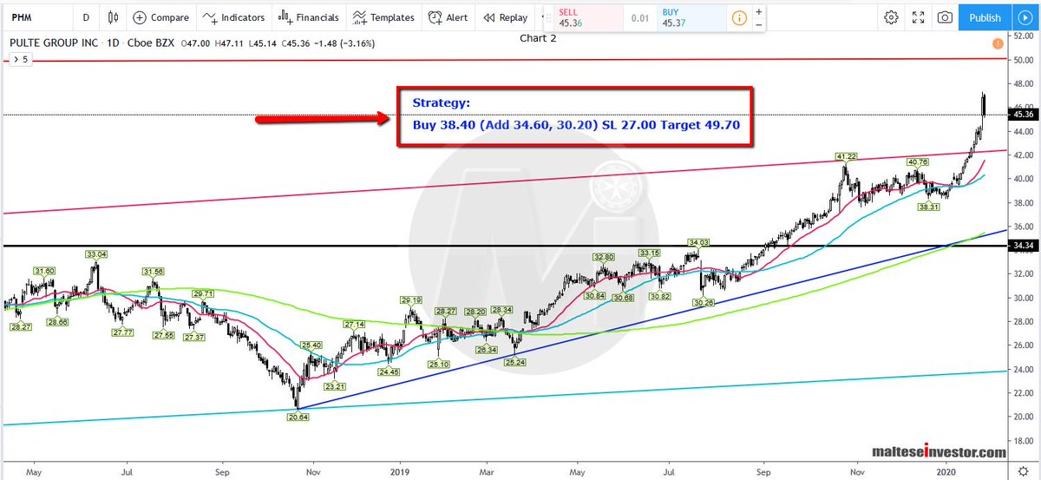The image size is (1041, 480).
Task: Click the 41.22 high pivot label
Action: (846, 156)
